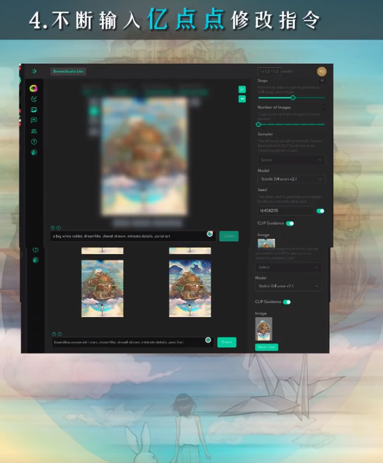Click the 'a big white rabbit' prompt field

coord(133,236)
